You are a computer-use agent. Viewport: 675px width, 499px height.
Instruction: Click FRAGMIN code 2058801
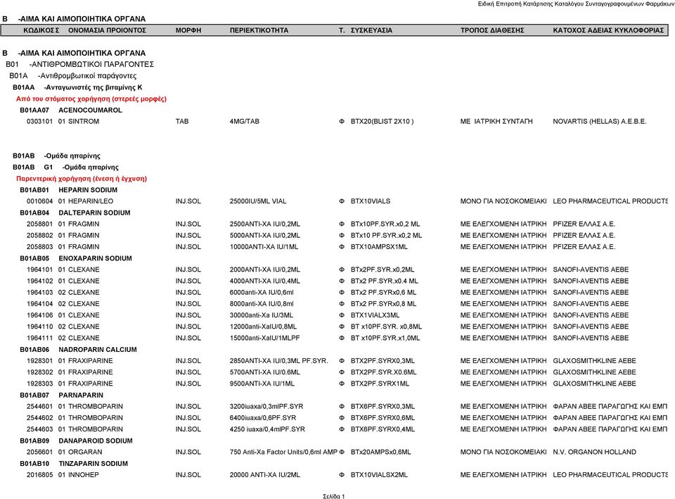point(39,224)
